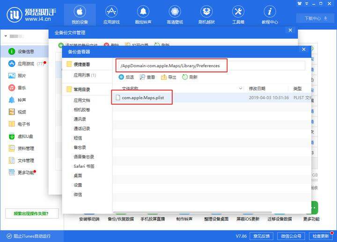Open the 刷机越狱 flash tab
This screenshot has height=242, width=337.
coord(206,14)
